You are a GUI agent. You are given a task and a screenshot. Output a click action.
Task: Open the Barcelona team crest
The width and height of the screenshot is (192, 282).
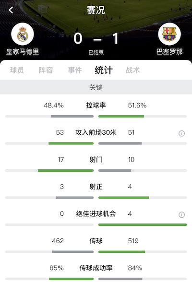pyautogui.click(x=169, y=34)
